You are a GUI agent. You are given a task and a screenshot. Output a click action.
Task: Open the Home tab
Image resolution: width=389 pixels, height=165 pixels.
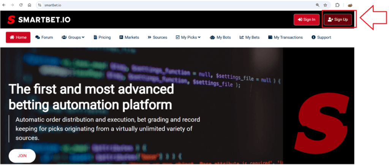coord(18,37)
